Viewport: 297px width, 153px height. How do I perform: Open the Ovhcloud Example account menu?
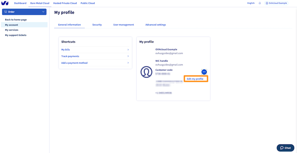(276, 3)
